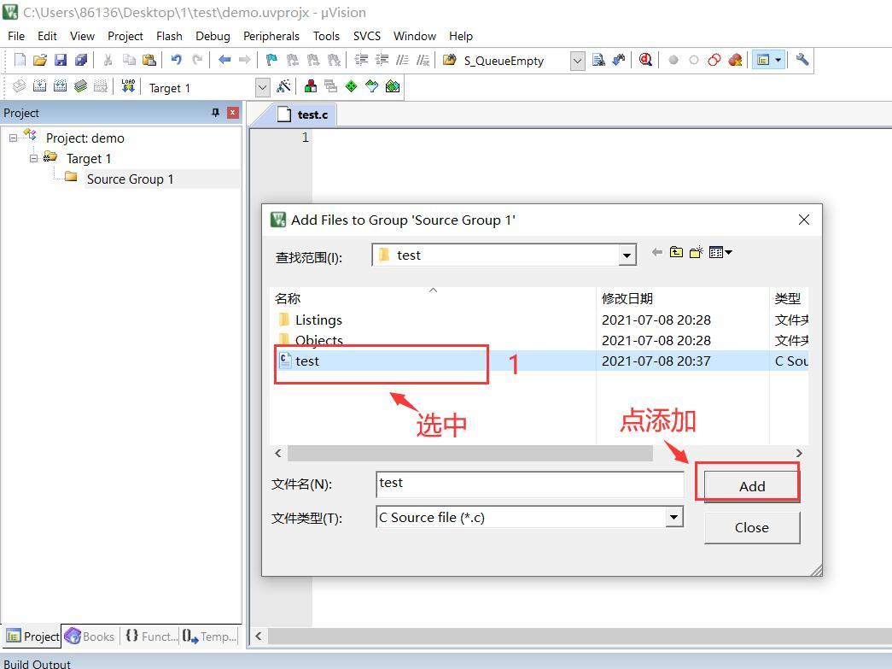Open Options for Target magic wand icon
The width and height of the screenshot is (892, 669).
pyautogui.click(x=283, y=86)
